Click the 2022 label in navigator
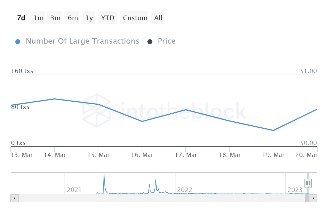Image resolution: width=328 pixels, height=218 pixels. pyautogui.click(x=184, y=190)
